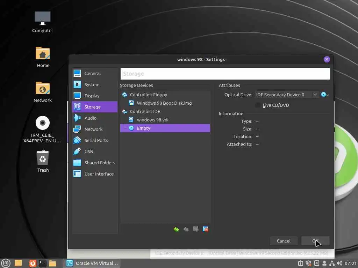358x268 pixels.
Task: Go to the Network settings category
Action: [94, 129]
